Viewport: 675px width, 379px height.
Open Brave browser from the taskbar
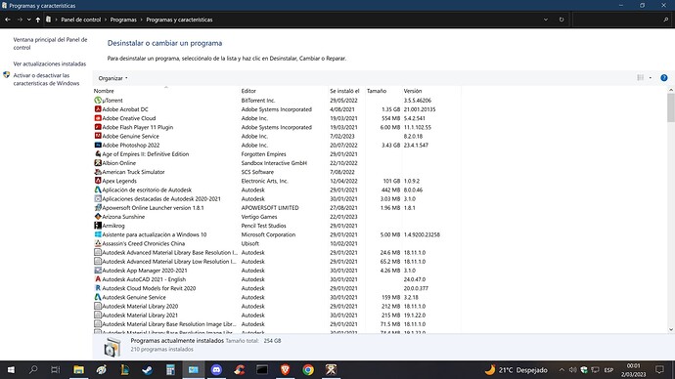coord(285,369)
